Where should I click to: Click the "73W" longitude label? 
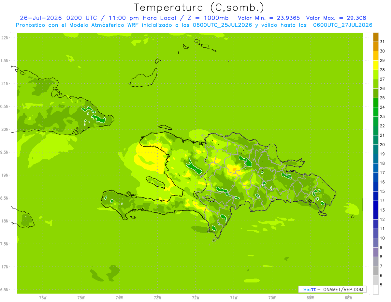(157, 298)
